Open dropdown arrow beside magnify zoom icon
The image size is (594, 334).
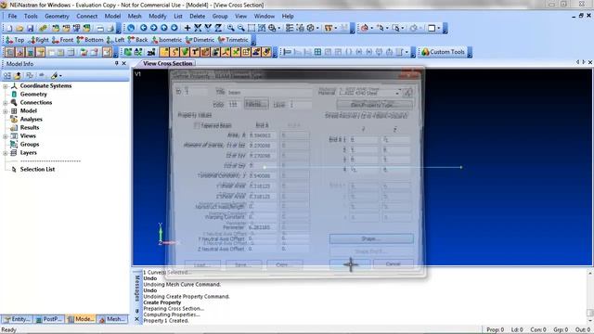tap(279, 28)
